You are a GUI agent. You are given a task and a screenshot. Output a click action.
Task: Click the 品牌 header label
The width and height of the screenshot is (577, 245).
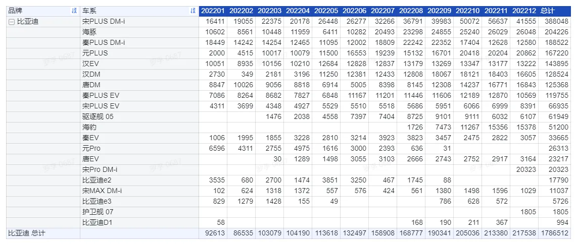[15, 11]
